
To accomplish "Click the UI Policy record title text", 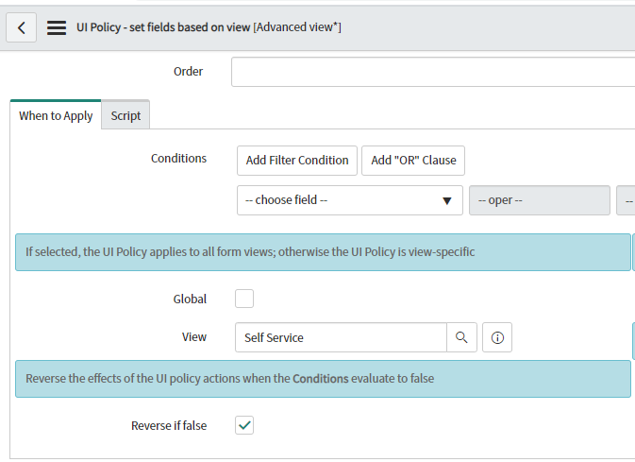I will click(209, 27).
